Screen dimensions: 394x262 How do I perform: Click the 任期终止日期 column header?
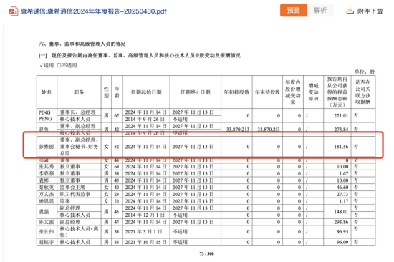click(x=196, y=92)
